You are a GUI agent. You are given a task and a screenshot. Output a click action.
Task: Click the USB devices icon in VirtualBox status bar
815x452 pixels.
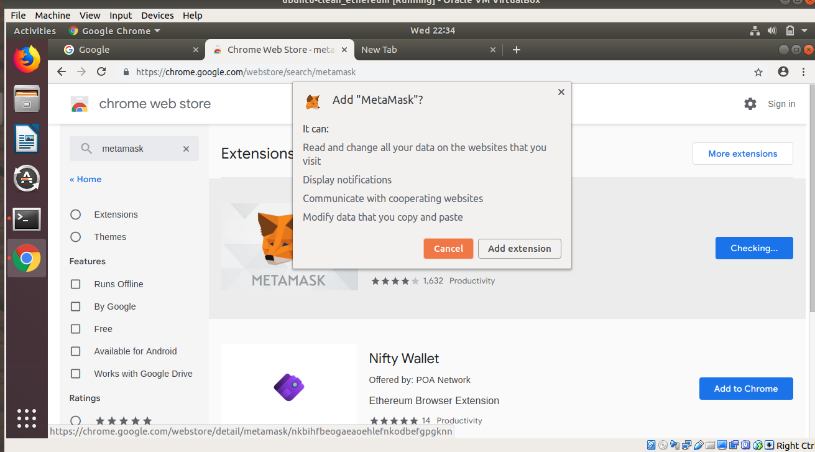coord(698,445)
